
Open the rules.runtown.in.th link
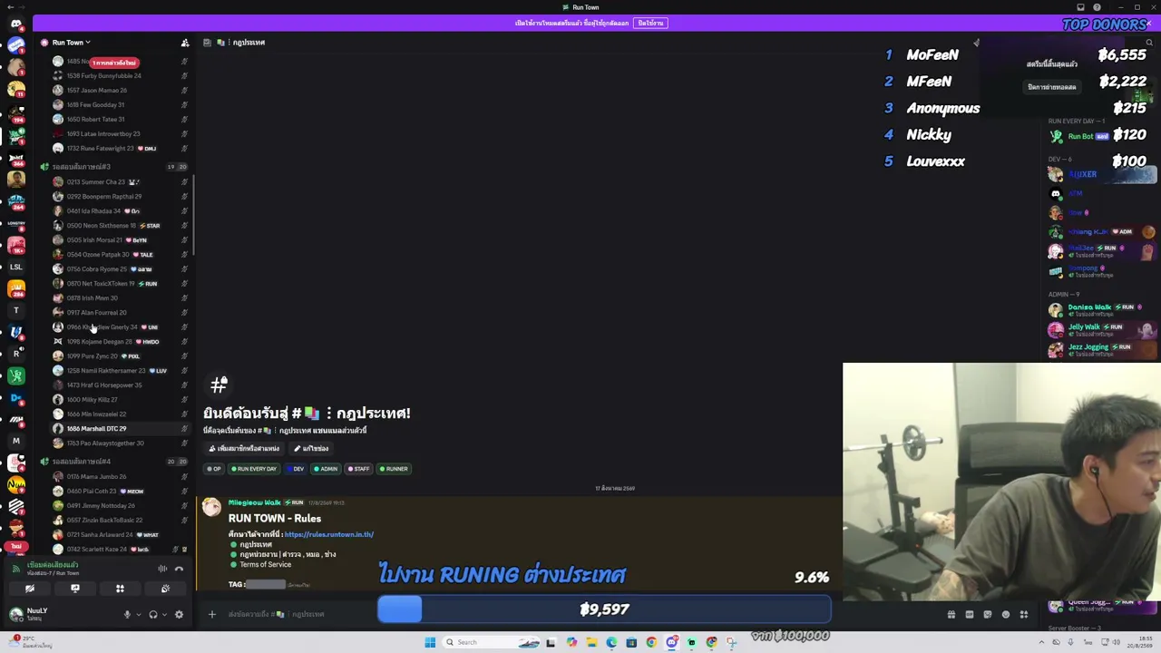coord(328,534)
